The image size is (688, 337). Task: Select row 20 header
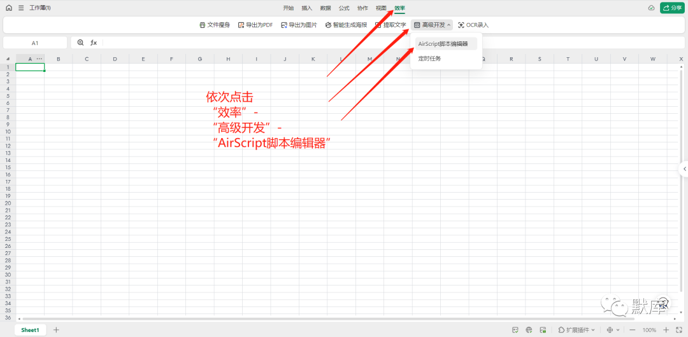click(8, 203)
